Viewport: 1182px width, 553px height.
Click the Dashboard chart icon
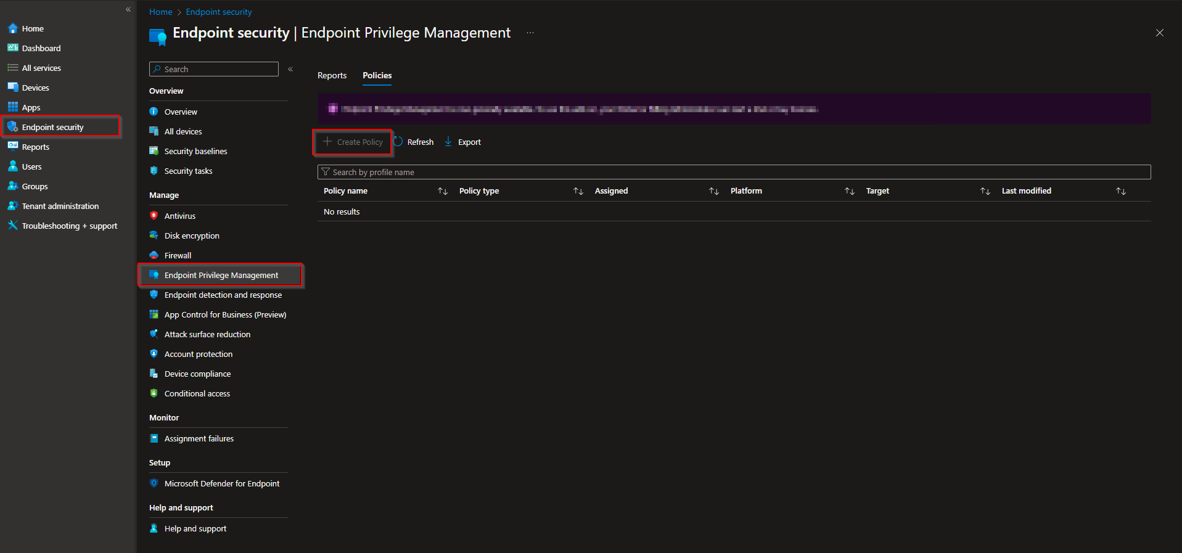pyautogui.click(x=12, y=48)
